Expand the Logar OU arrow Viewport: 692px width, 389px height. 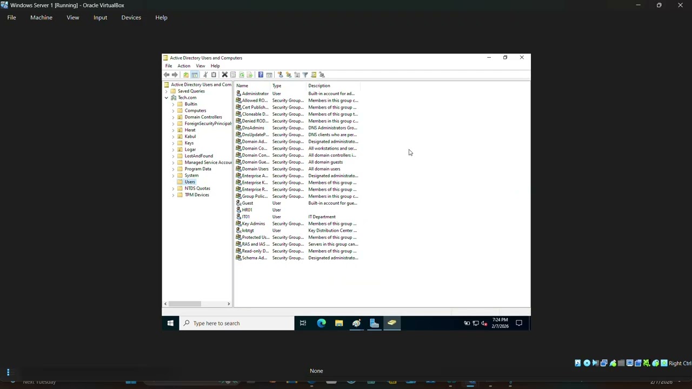coord(173,150)
